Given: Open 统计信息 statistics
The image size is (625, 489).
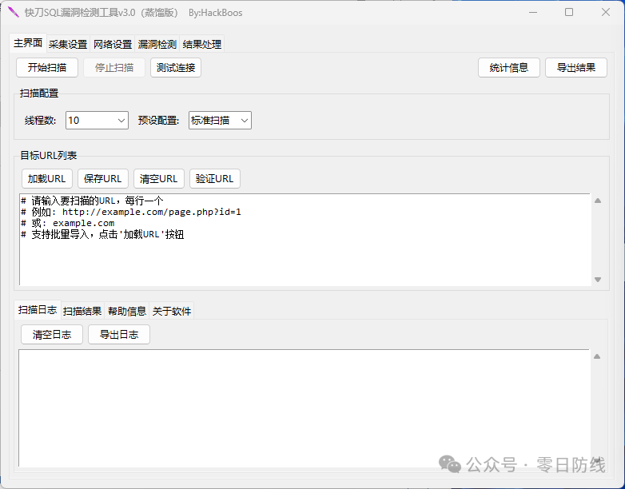Looking at the screenshot, I should [509, 68].
